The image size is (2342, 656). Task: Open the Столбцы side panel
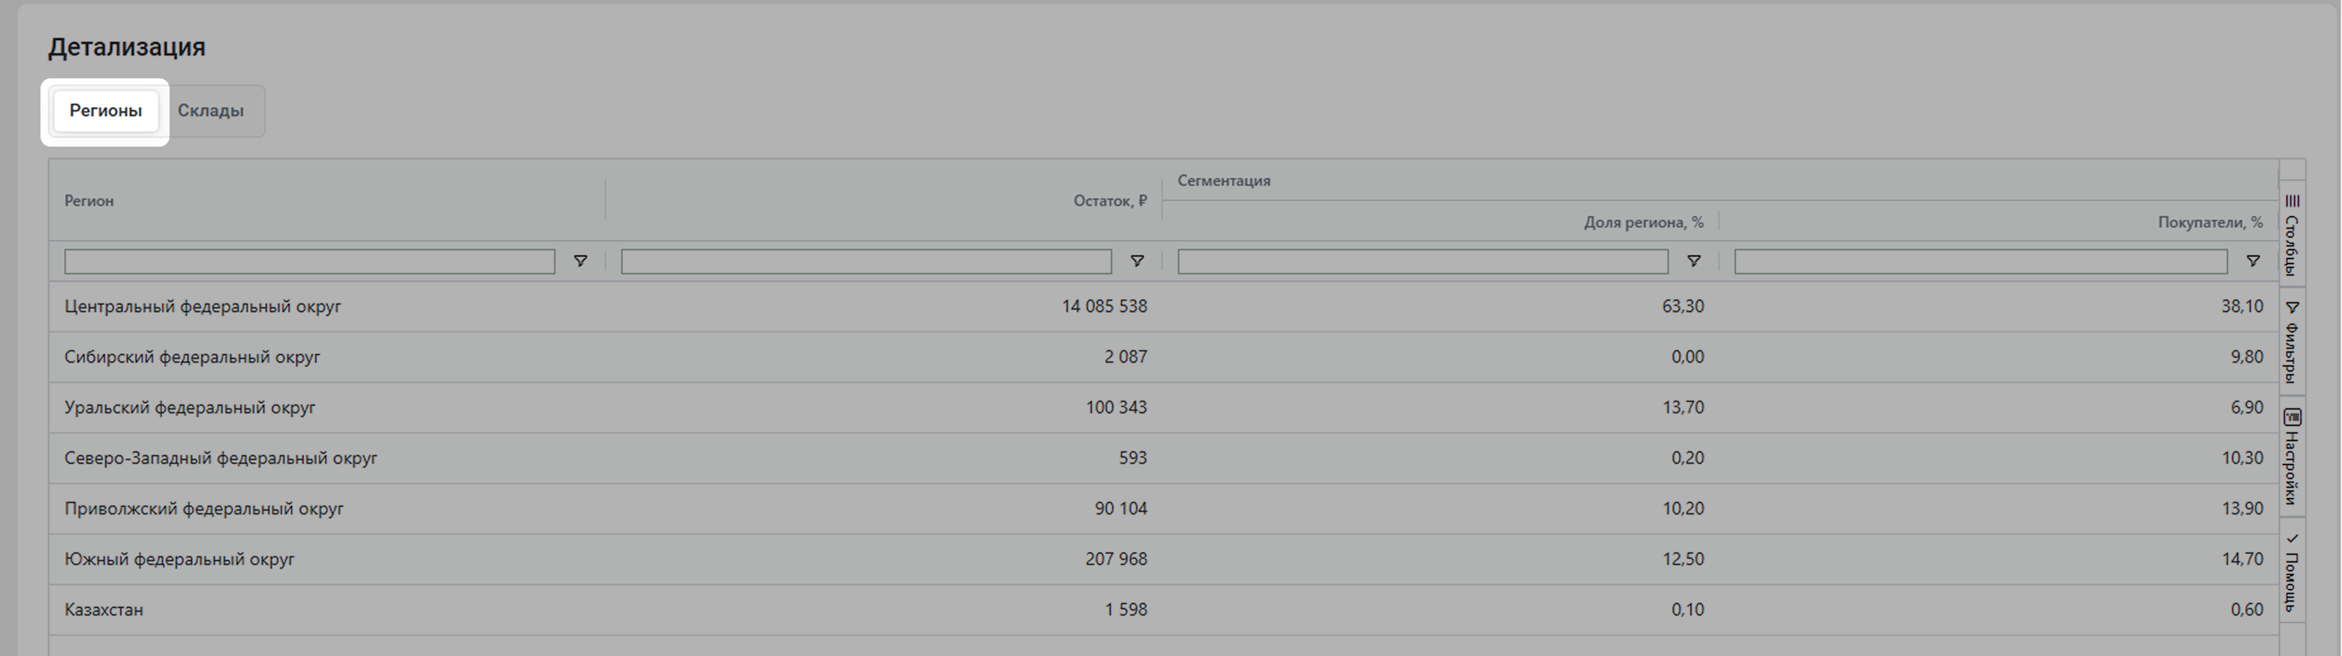[x=2291, y=234]
